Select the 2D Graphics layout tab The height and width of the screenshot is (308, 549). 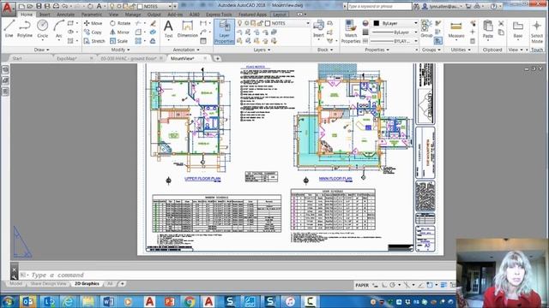pyautogui.click(x=87, y=284)
